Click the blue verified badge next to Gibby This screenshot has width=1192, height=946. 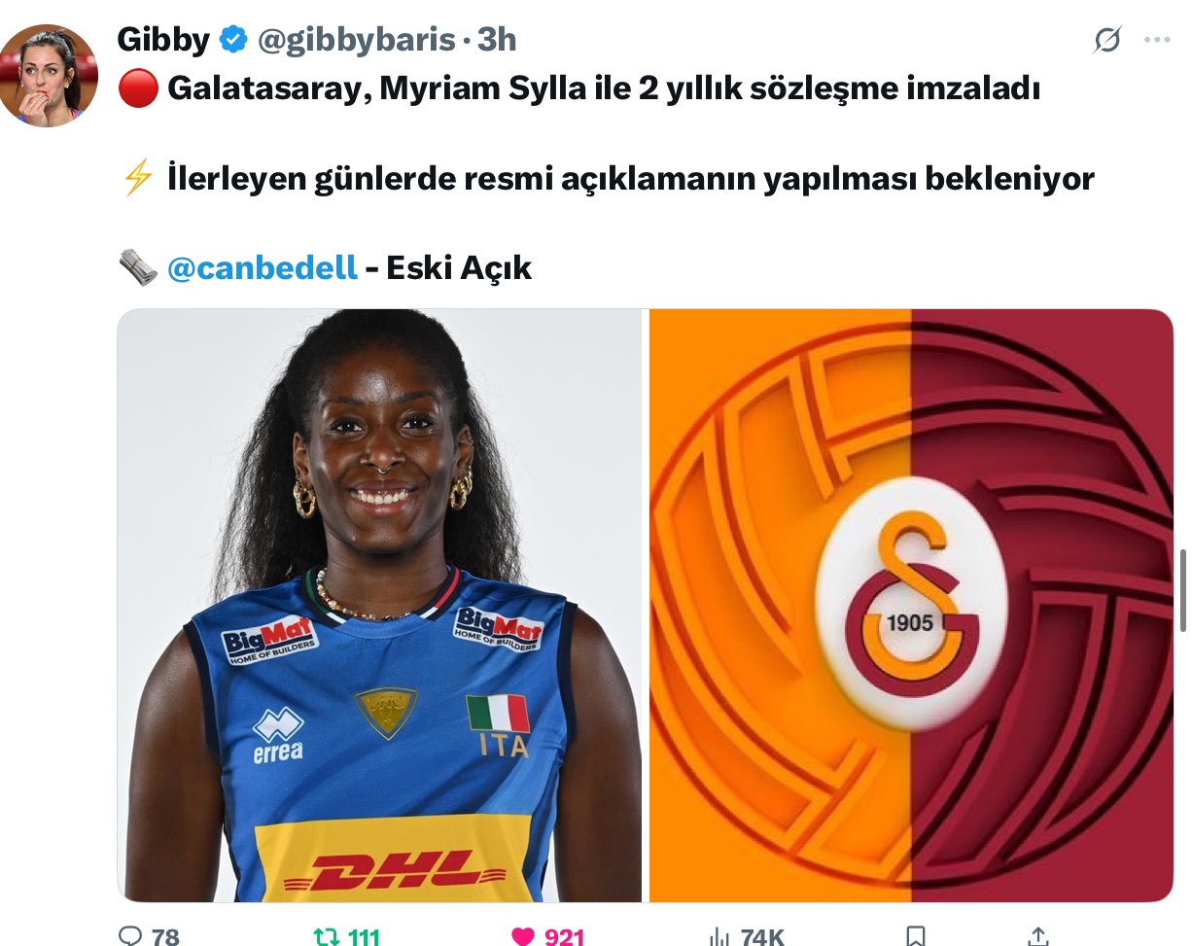pyautogui.click(x=233, y=40)
